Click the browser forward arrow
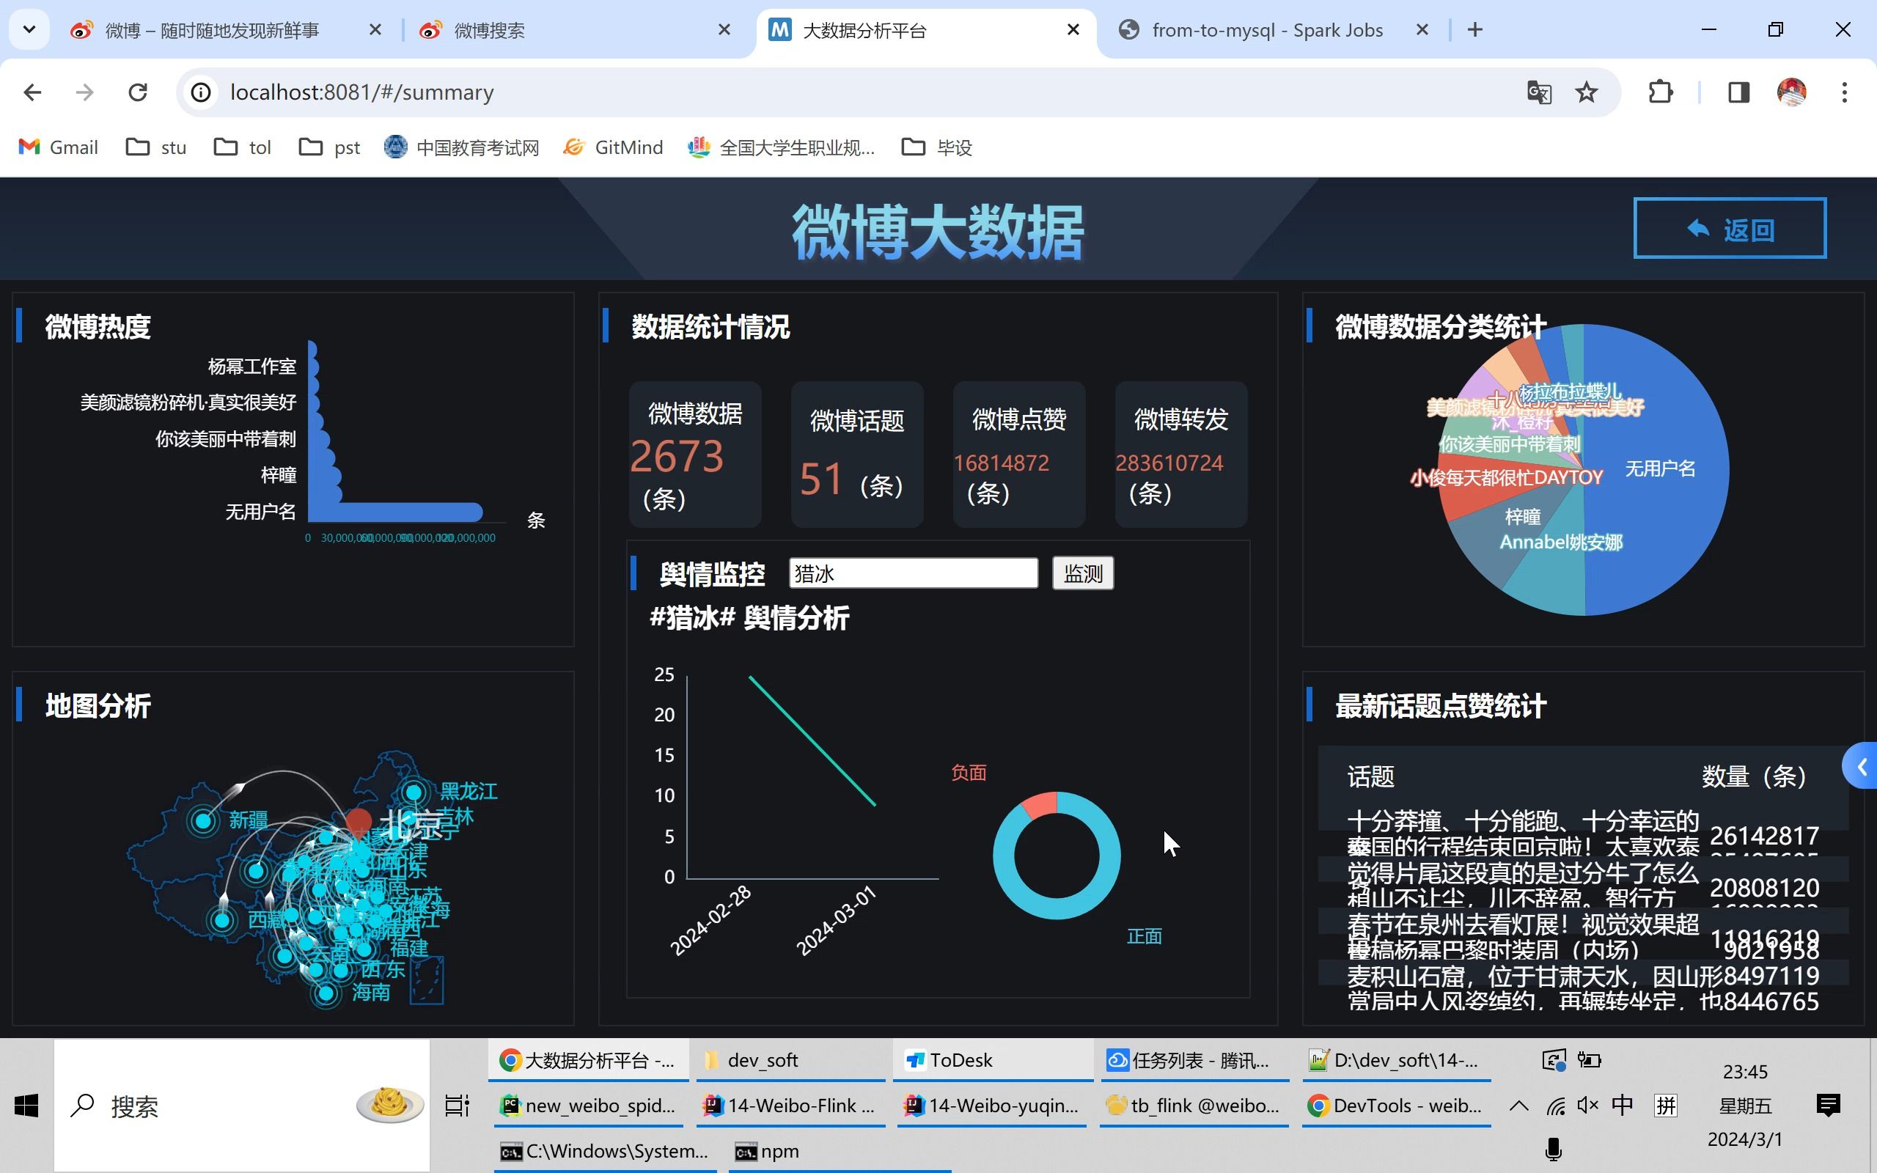This screenshot has height=1173, width=1877. tap(84, 92)
